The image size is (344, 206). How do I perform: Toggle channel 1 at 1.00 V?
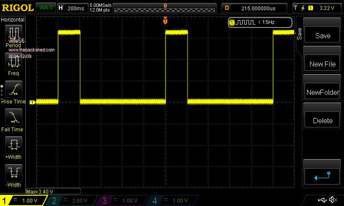24,200
